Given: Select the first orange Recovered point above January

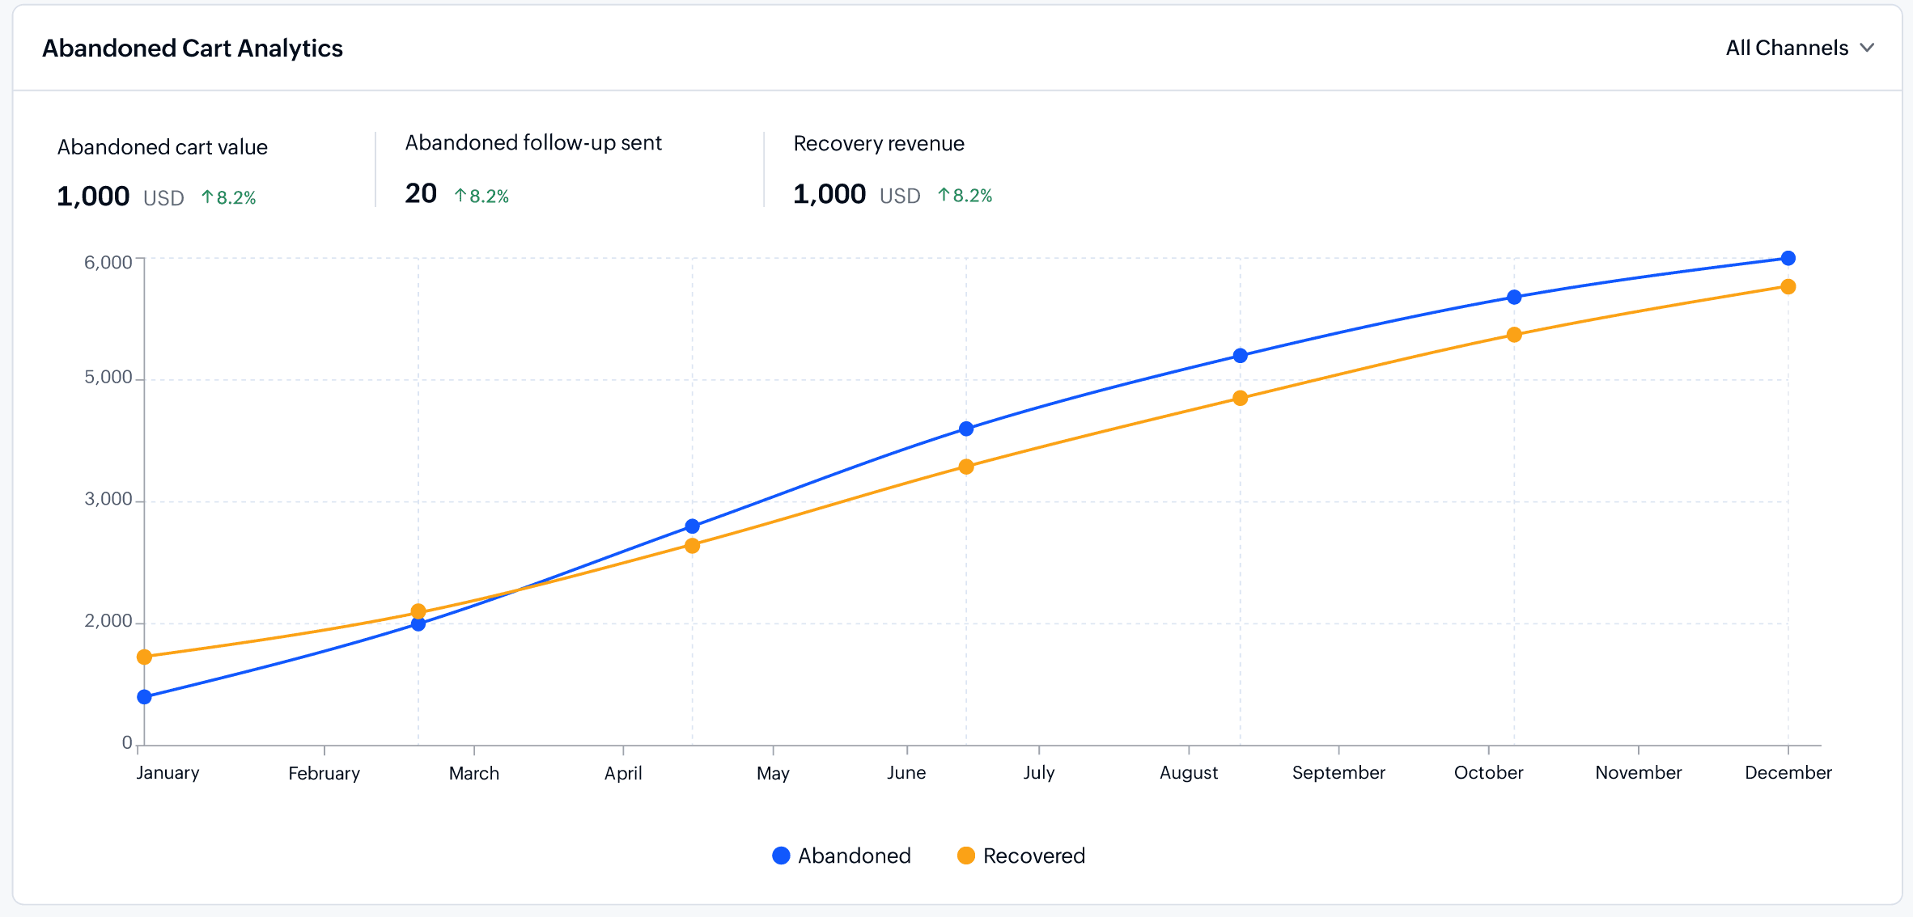Looking at the screenshot, I should coord(145,657).
